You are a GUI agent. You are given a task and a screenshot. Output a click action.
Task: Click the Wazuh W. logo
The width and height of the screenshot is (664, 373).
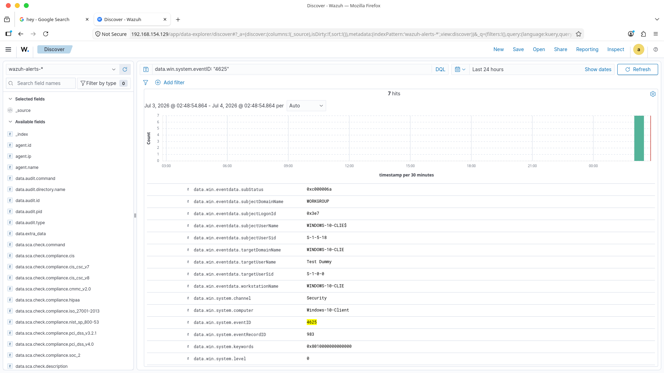25,49
